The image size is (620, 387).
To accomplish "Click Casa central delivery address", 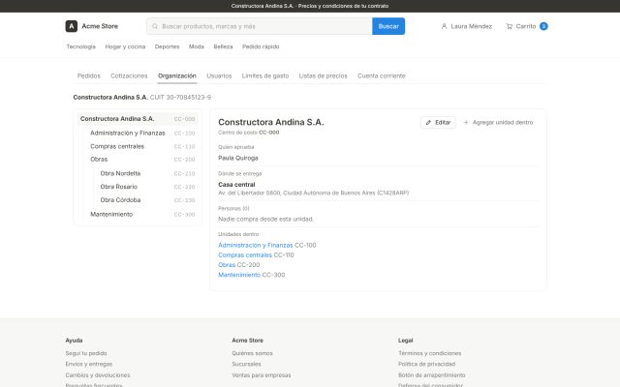I will (236, 185).
